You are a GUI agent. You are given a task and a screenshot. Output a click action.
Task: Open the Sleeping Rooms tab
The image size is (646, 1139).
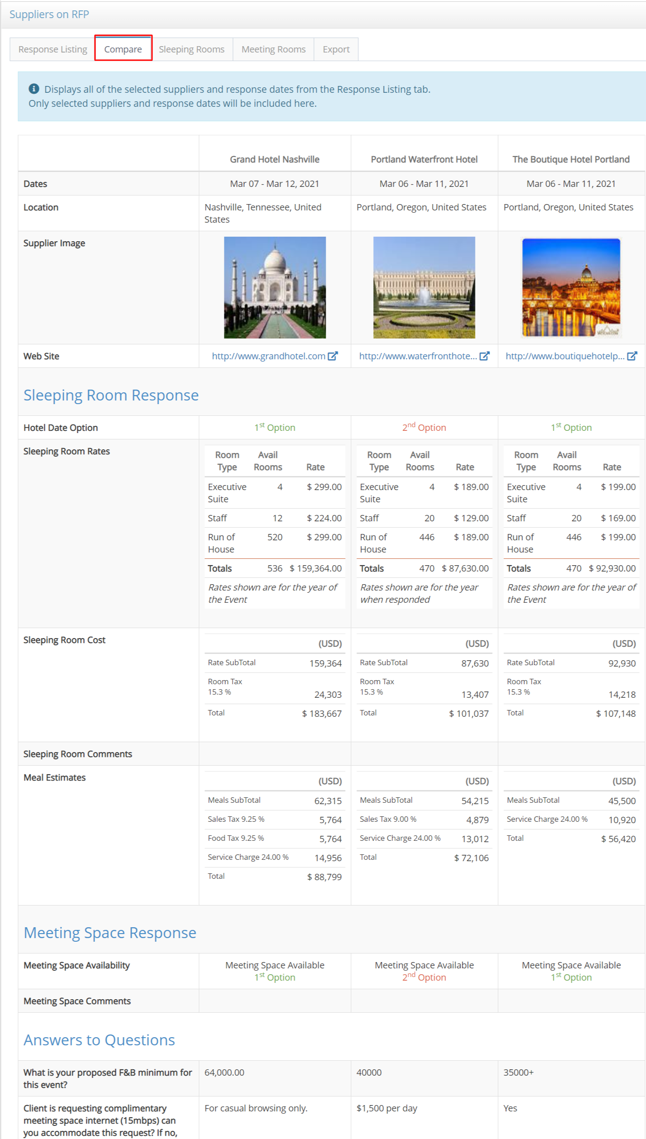pyautogui.click(x=191, y=49)
